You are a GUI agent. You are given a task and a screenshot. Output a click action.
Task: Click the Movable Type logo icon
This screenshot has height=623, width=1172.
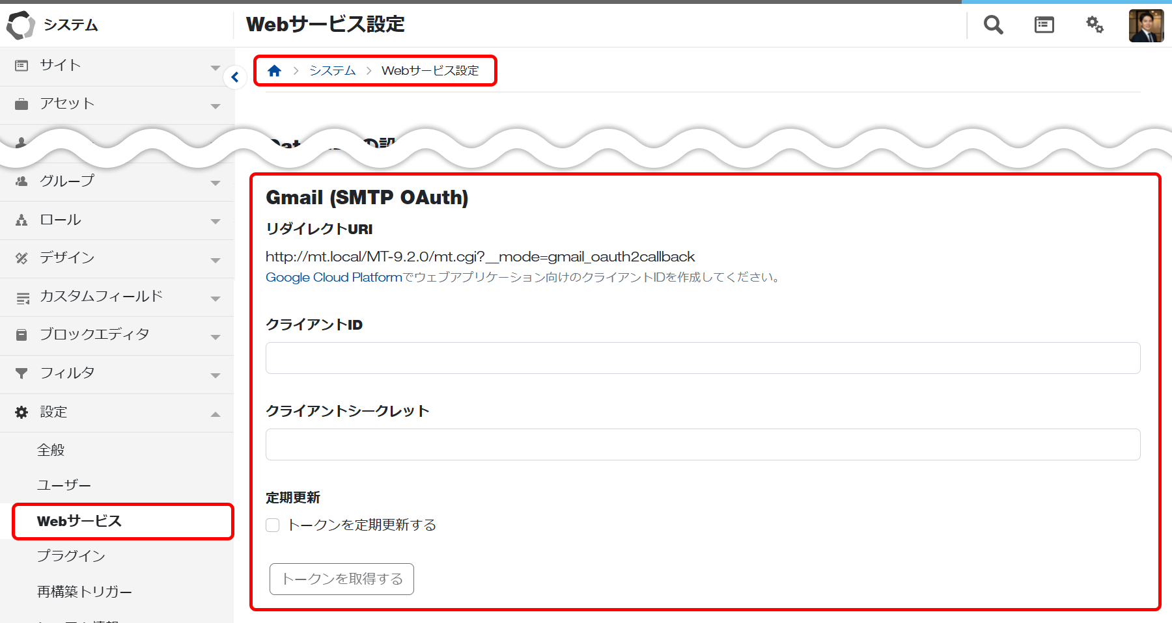[20, 25]
